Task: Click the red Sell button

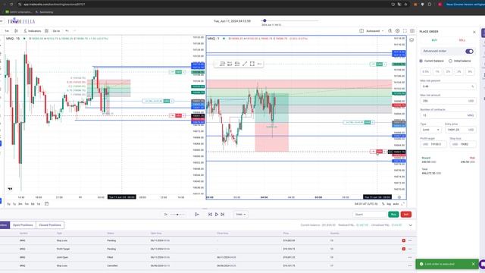Action: pyautogui.click(x=406, y=214)
